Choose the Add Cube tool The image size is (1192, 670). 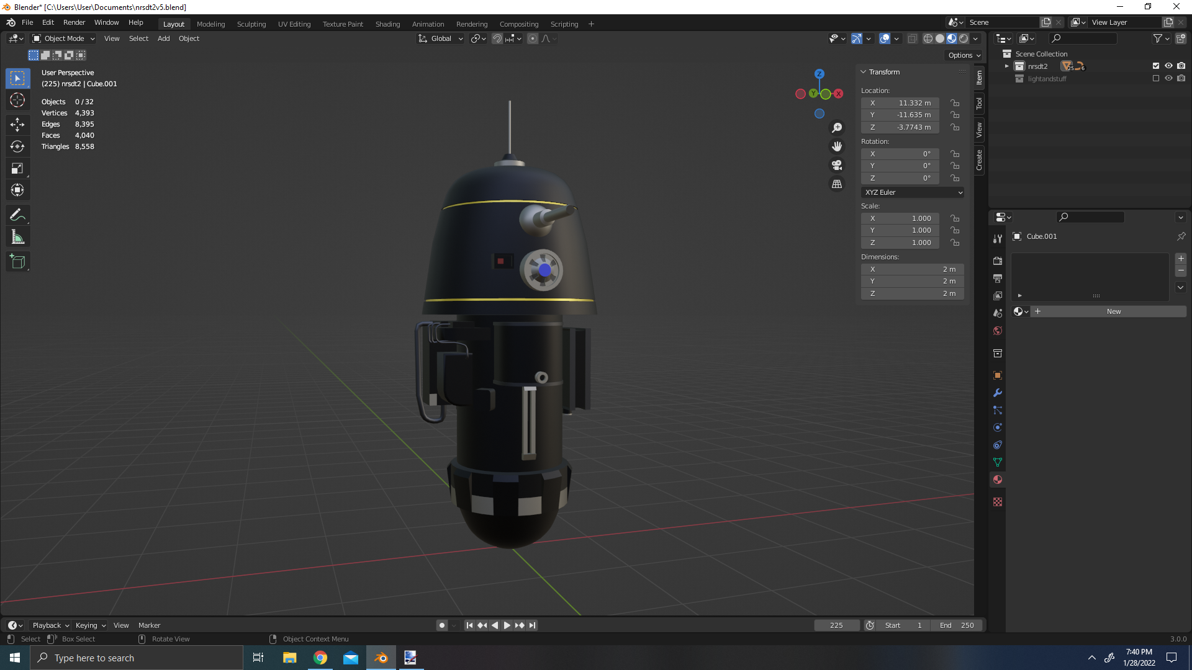tap(17, 262)
